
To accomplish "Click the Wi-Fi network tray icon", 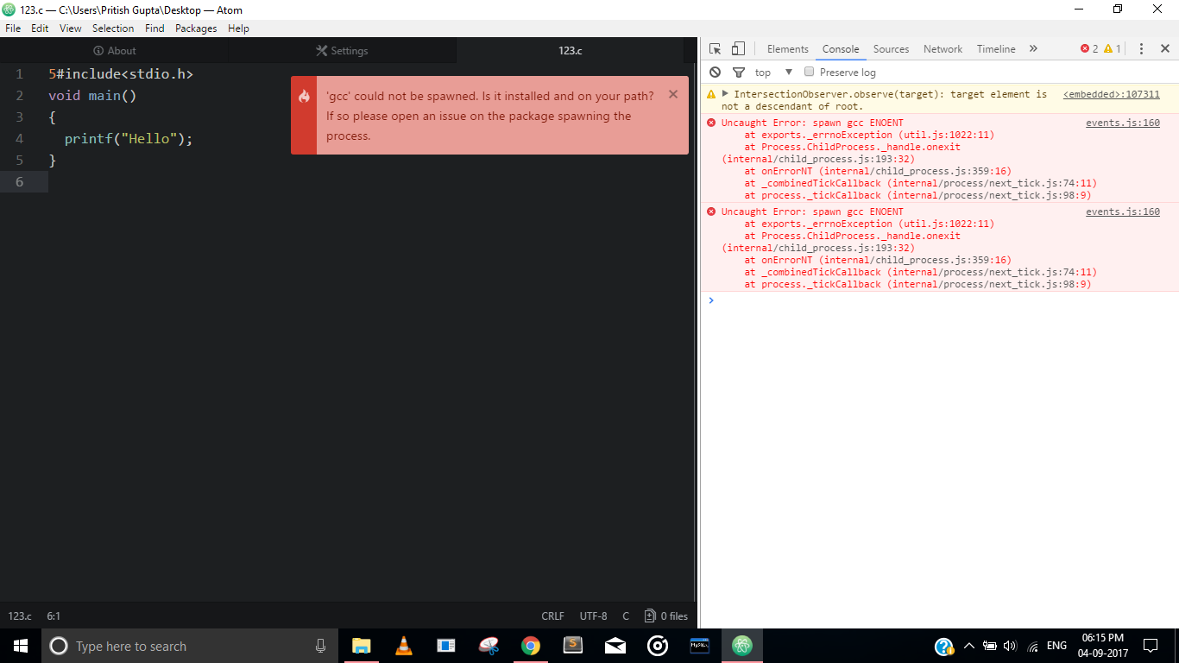I will pyautogui.click(x=1032, y=646).
